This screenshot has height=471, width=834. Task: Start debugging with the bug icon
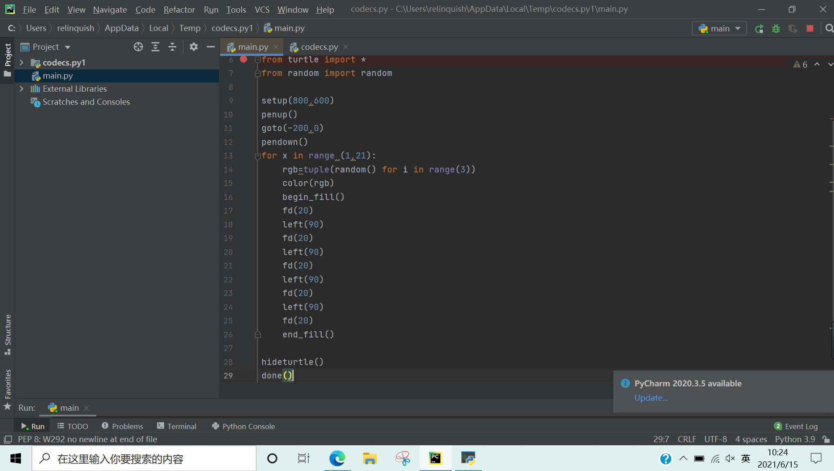776,29
